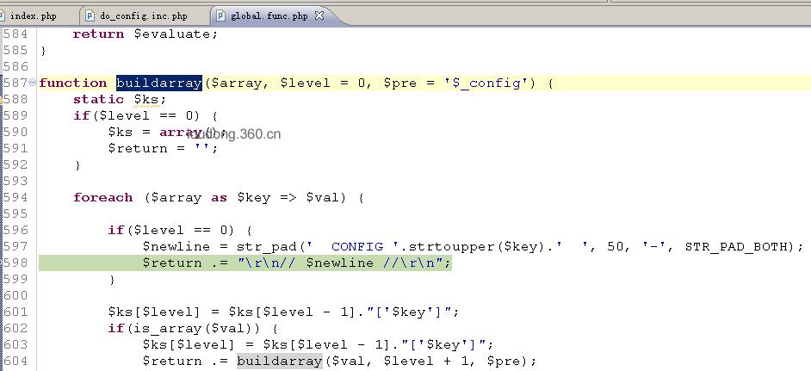Click the return $evaluate statement

click(145, 34)
